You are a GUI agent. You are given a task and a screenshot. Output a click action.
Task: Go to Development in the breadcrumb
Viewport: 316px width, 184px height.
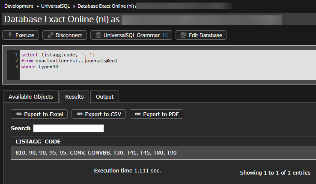pyautogui.click(x=19, y=6)
